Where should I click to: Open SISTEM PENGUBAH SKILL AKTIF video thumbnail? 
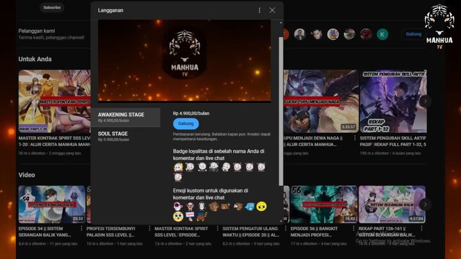pos(393,101)
